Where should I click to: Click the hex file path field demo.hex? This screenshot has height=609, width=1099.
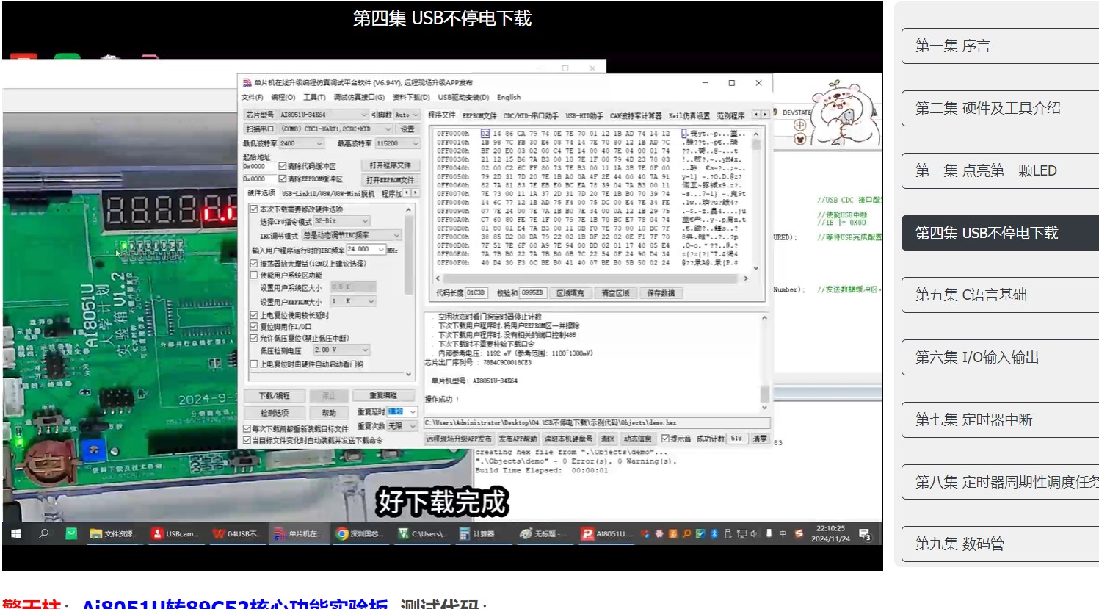pos(596,423)
